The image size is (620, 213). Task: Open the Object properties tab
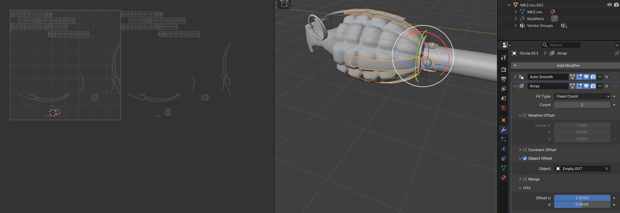pyautogui.click(x=503, y=120)
